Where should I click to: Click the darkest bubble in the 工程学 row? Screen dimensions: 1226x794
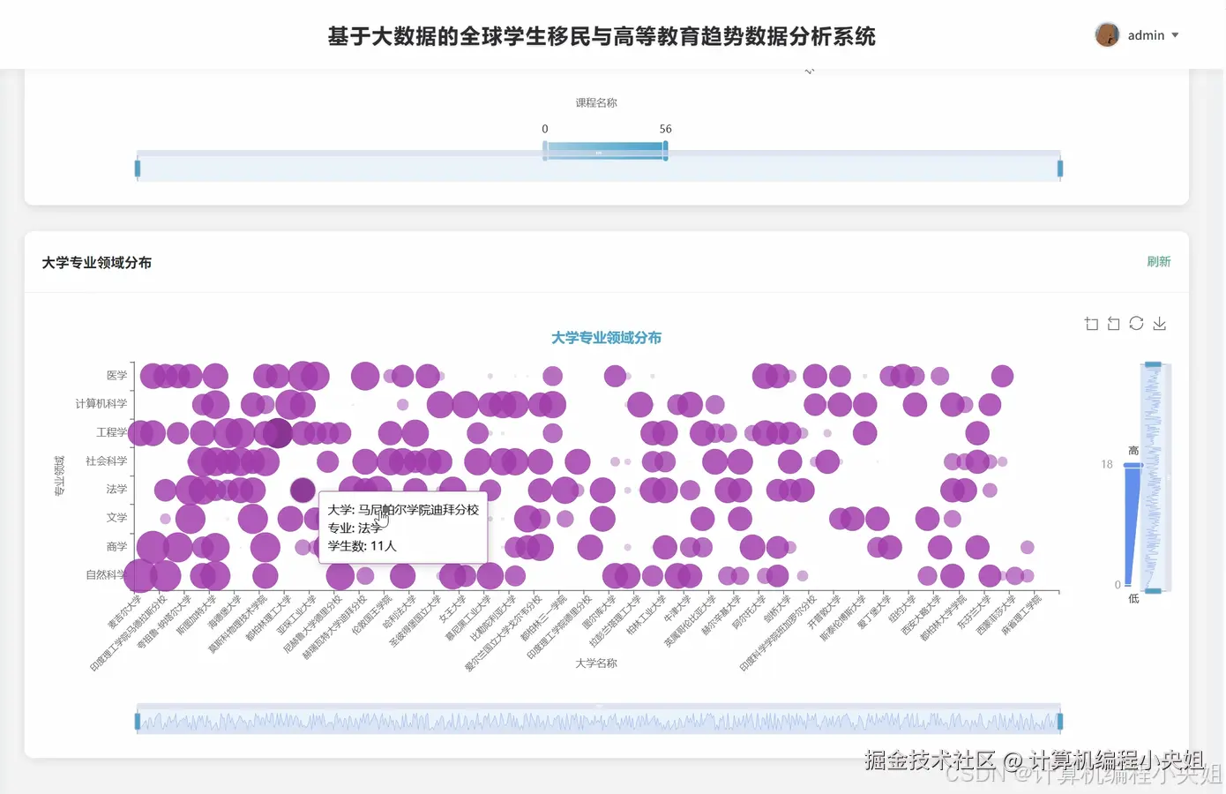click(x=277, y=433)
